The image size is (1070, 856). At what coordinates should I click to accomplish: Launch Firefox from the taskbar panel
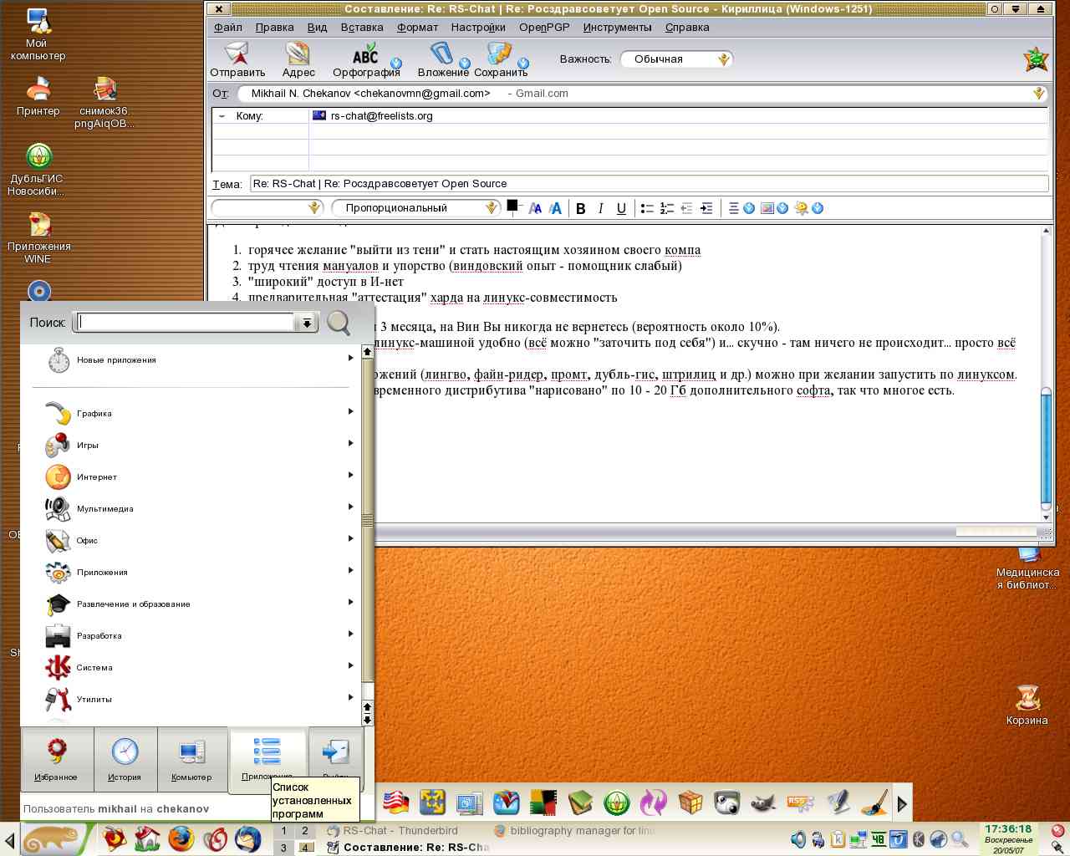click(x=181, y=837)
